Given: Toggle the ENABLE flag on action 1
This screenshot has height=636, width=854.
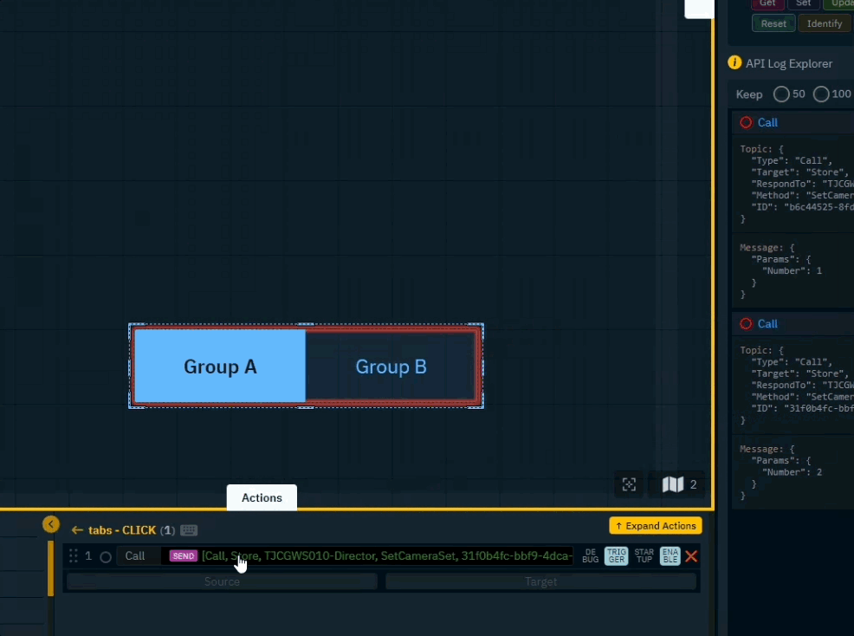Looking at the screenshot, I should (x=670, y=556).
